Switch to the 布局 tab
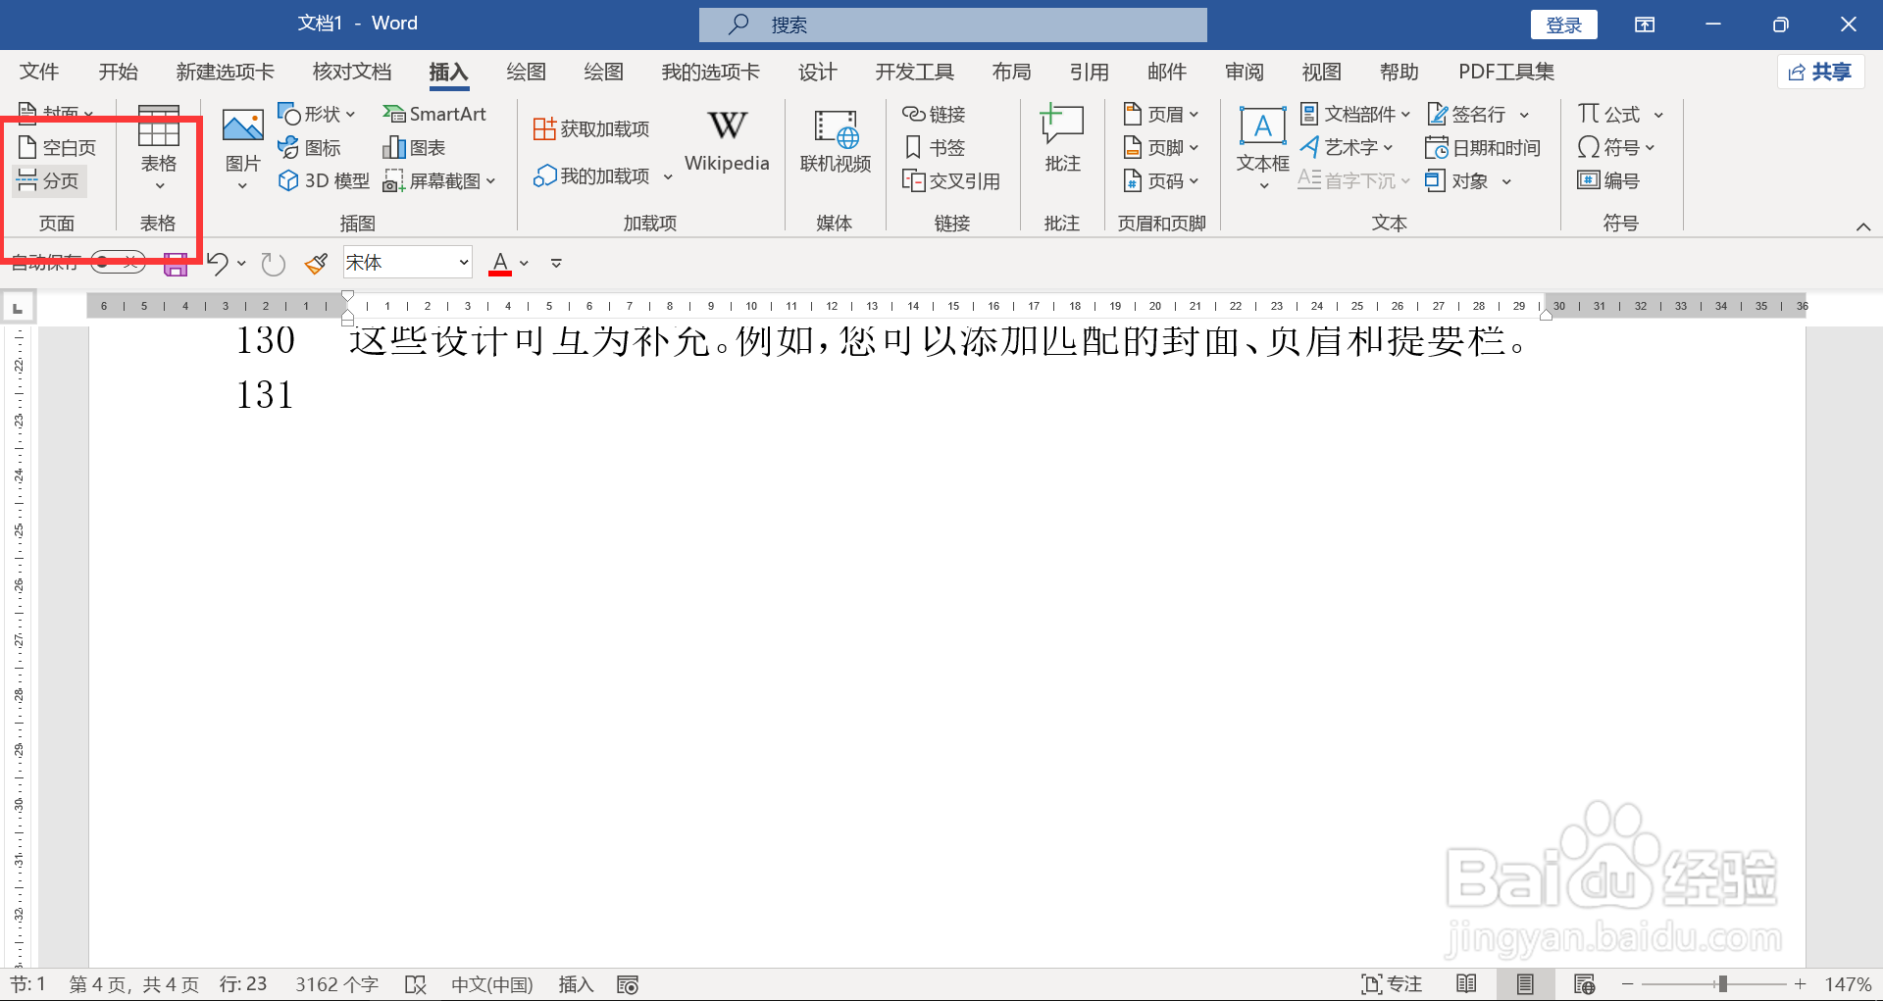The height and width of the screenshot is (1001, 1883). pos(1011,72)
